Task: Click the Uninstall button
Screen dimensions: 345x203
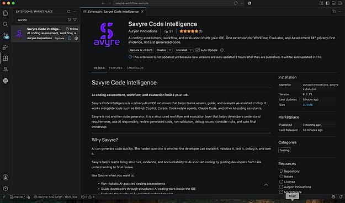Action: [182, 50]
